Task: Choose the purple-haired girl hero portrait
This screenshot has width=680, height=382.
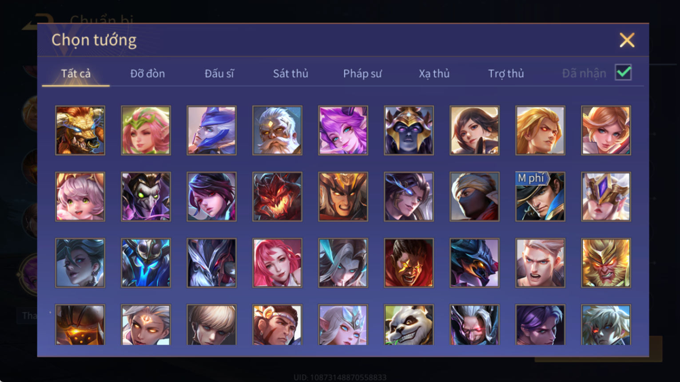Action: 343,130
